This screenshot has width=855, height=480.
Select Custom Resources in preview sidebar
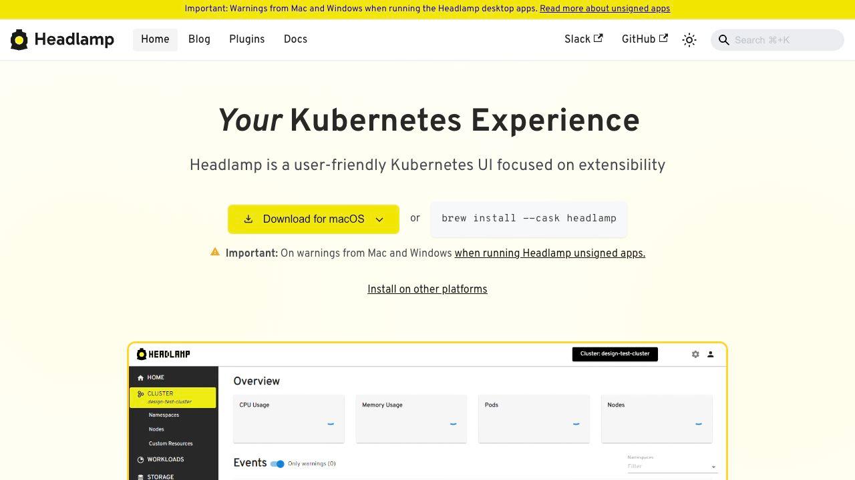(170, 444)
